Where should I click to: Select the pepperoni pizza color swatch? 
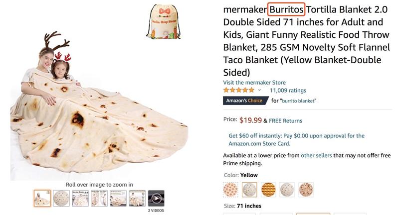pos(230,190)
